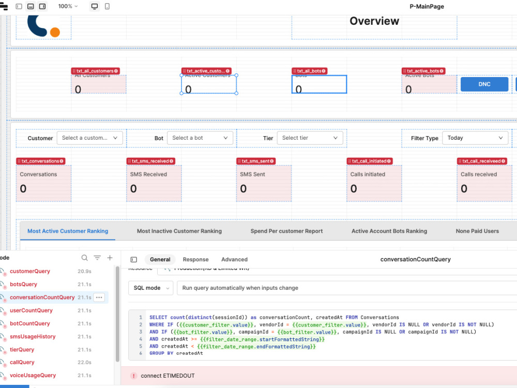This screenshot has width=517, height=388.
Task: Select userCountQuery in the code list
Action: coord(31,310)
